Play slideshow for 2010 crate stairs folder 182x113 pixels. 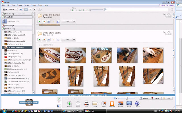[x=39, y=40]
